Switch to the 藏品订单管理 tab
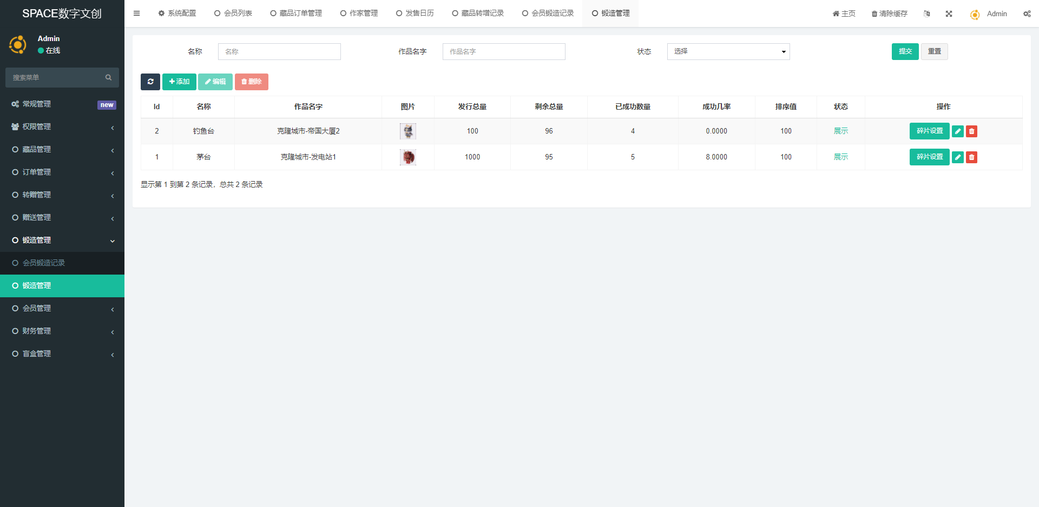 click(x=296, y=14)
